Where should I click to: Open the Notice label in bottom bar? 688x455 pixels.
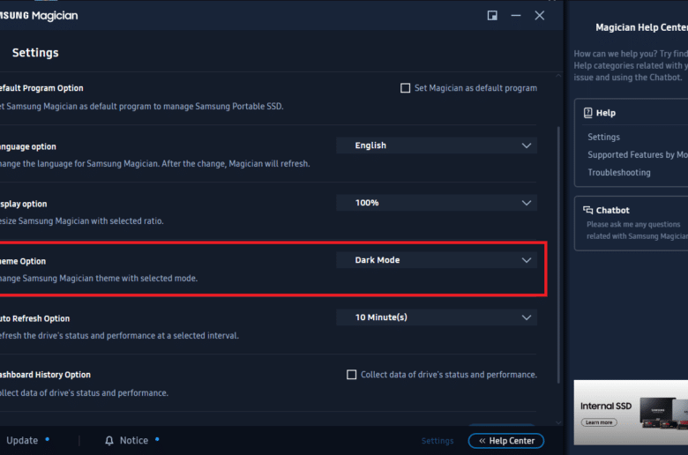tap(134, 441)
